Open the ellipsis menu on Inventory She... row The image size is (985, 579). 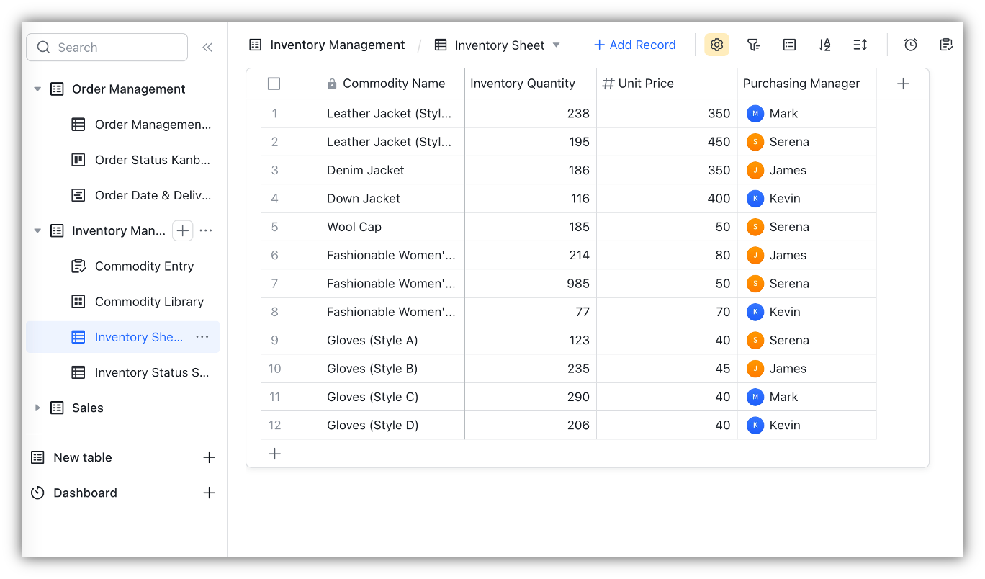click(202, 337)
